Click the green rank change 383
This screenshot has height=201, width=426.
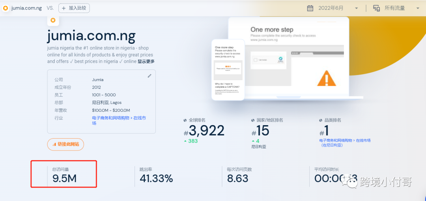coord(193,141)
